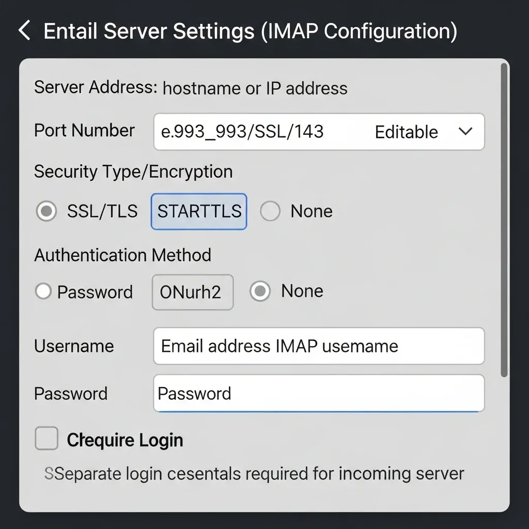Expand the Port Number dropdown arrow
This screenshot has height=529, width=529.
point(465,132)
